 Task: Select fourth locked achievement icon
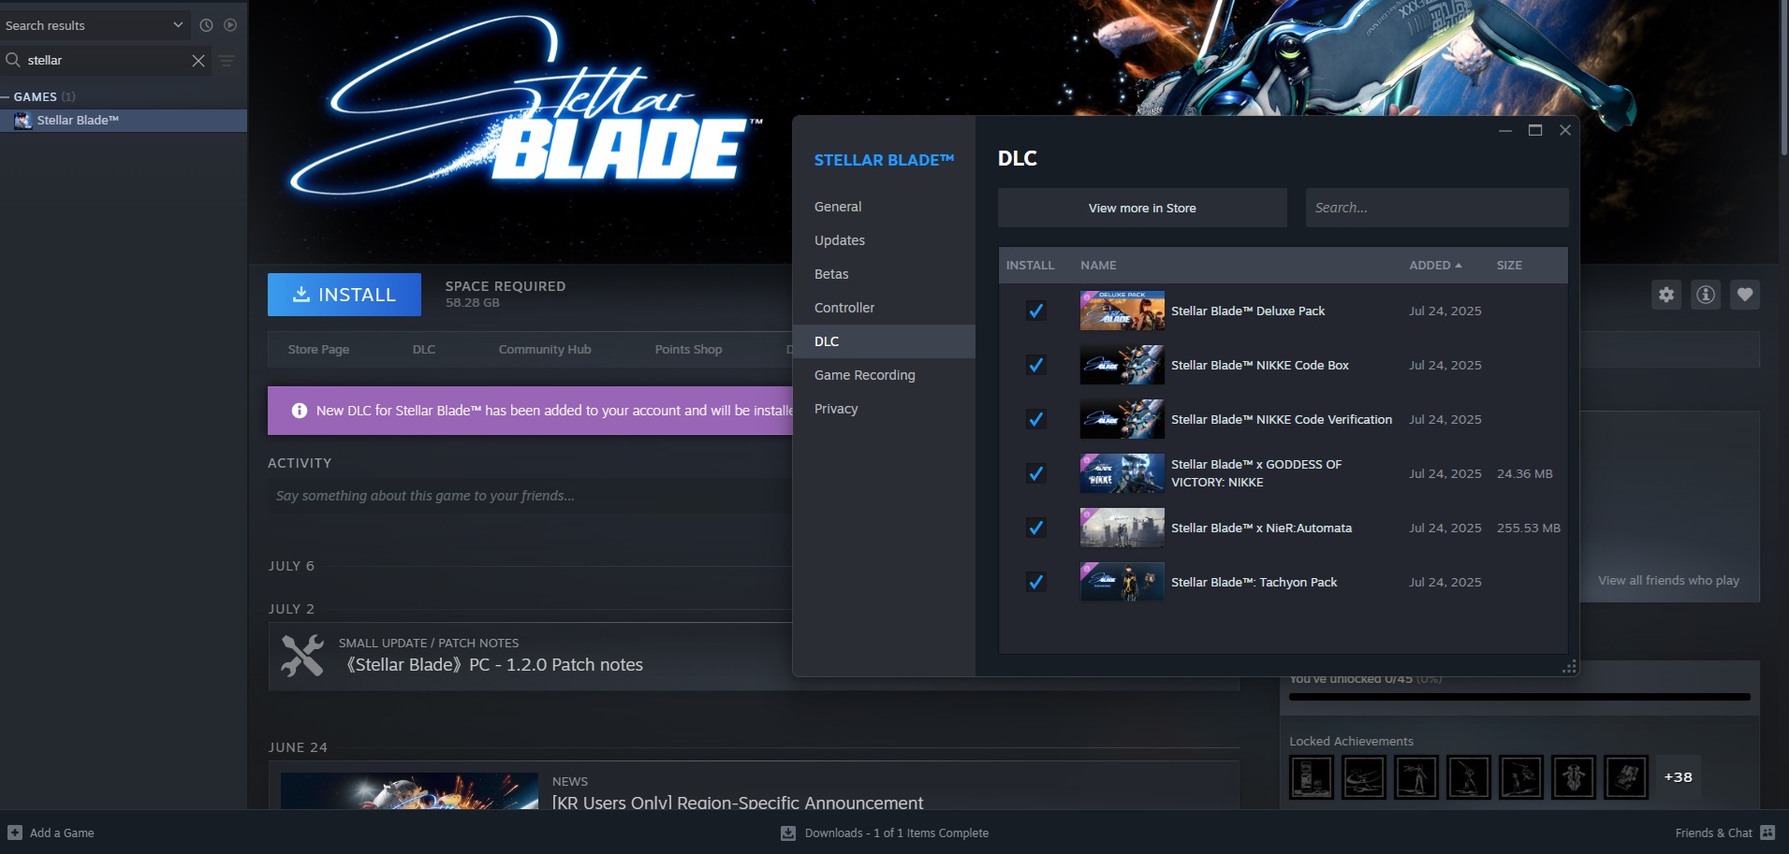[1469, 776]
